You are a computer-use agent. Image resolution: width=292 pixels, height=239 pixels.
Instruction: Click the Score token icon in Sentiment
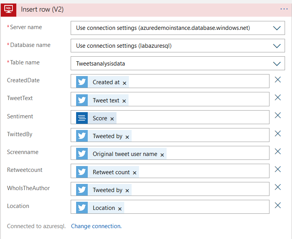tap(82, 118)
